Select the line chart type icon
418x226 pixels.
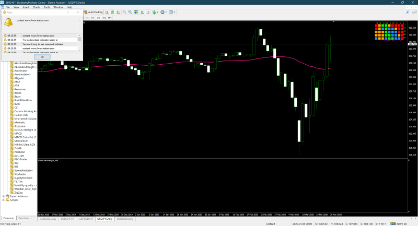coord(119,12)
